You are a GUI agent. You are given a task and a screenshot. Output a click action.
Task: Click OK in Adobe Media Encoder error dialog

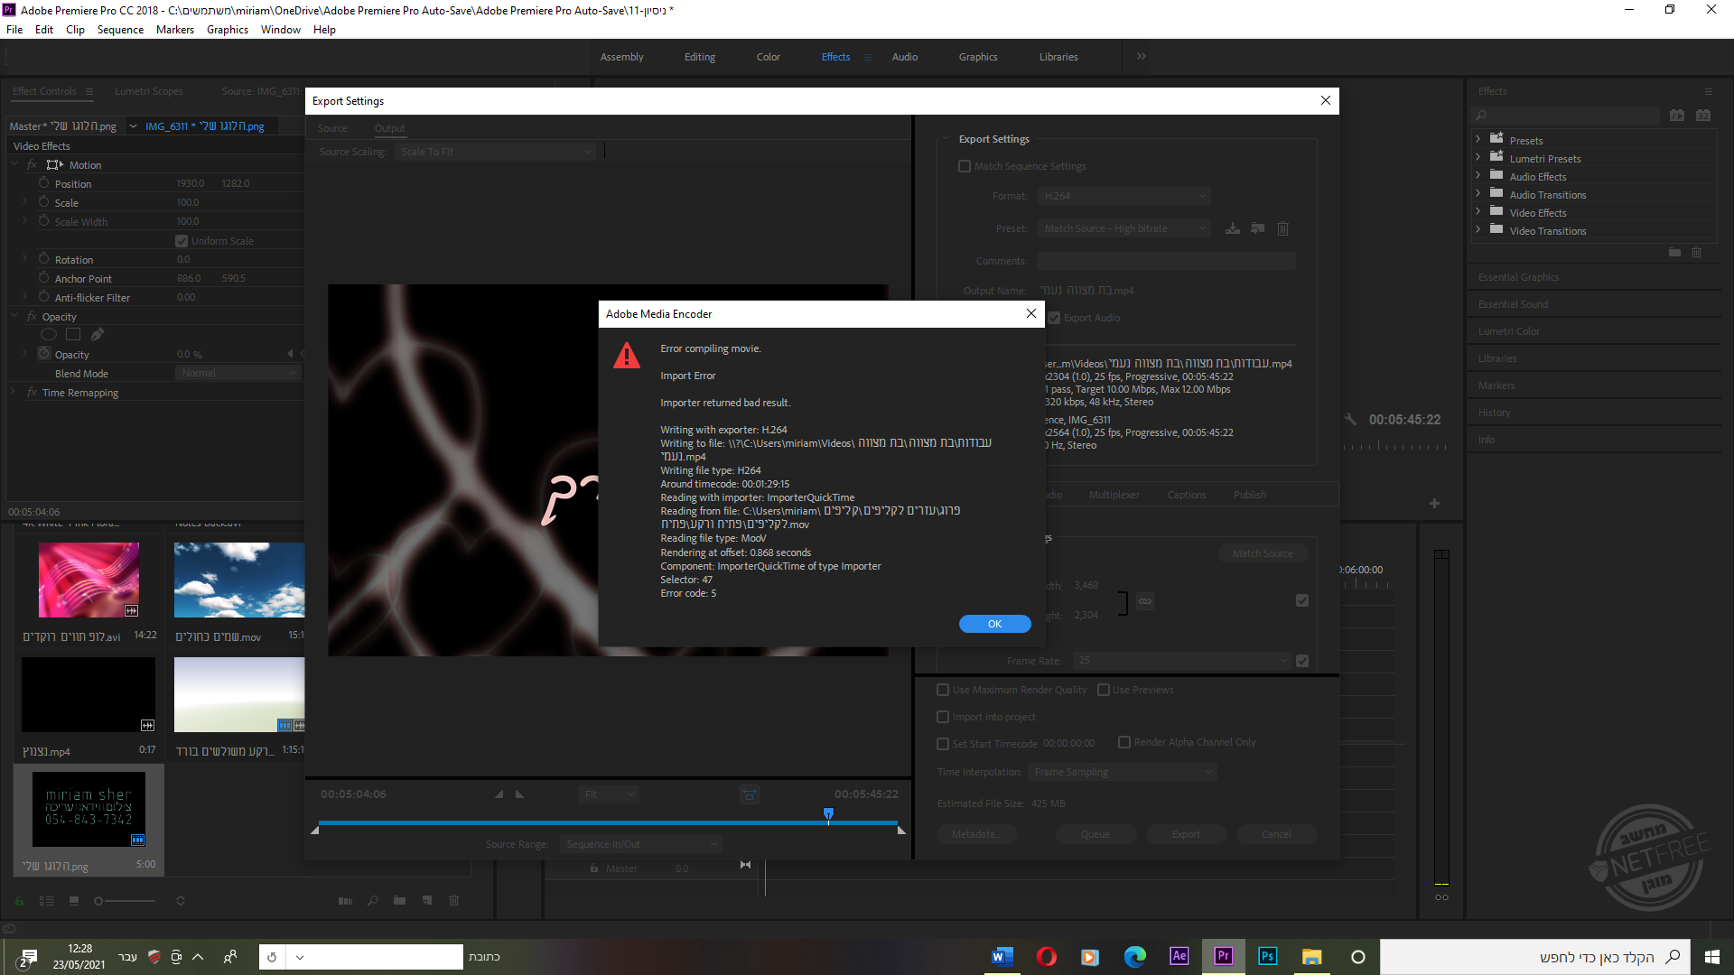[994, 624]
